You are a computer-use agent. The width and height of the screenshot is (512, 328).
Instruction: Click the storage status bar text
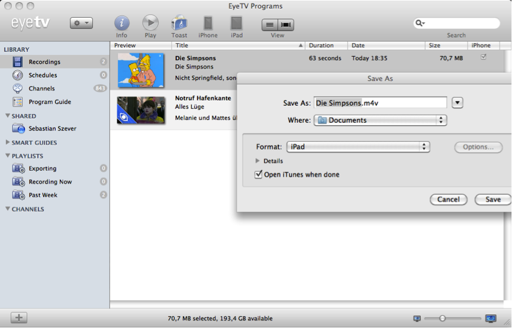[x=220, y=319]
